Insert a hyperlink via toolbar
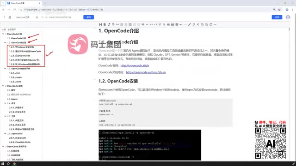296x166 pixels. [x=117, y=24]
